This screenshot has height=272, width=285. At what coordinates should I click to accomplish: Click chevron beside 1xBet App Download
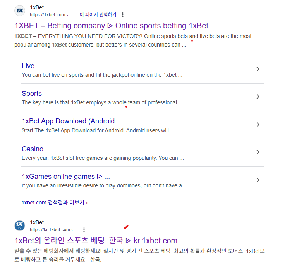258,125
